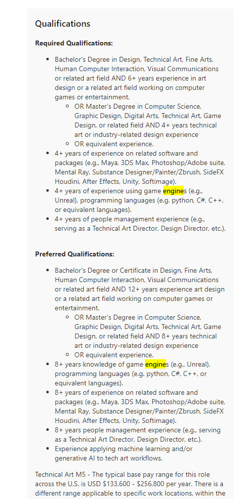Screen dimensions: 243x499
Task: Click the Bachelor's Degree bullet under Required
Action: [137, 78]
